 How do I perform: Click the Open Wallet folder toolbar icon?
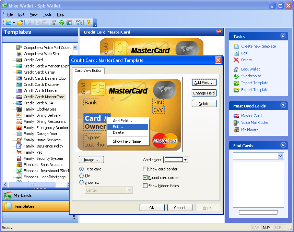point(20,23)
